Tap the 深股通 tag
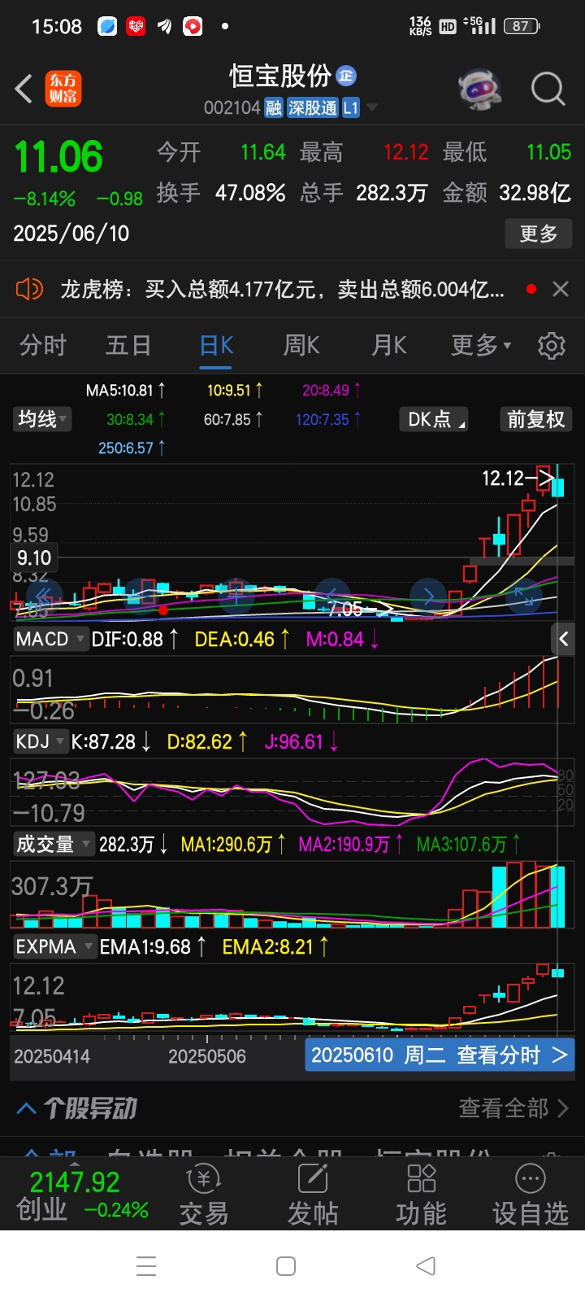 point(312,107)
